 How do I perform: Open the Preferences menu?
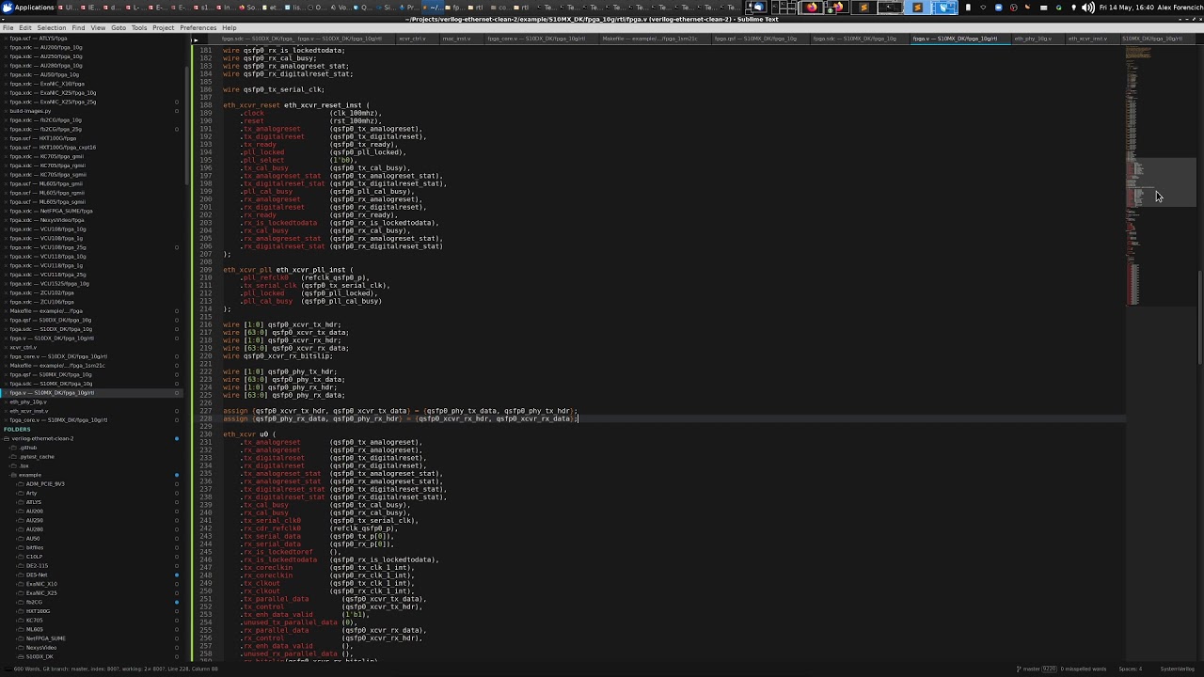[198, 28]
